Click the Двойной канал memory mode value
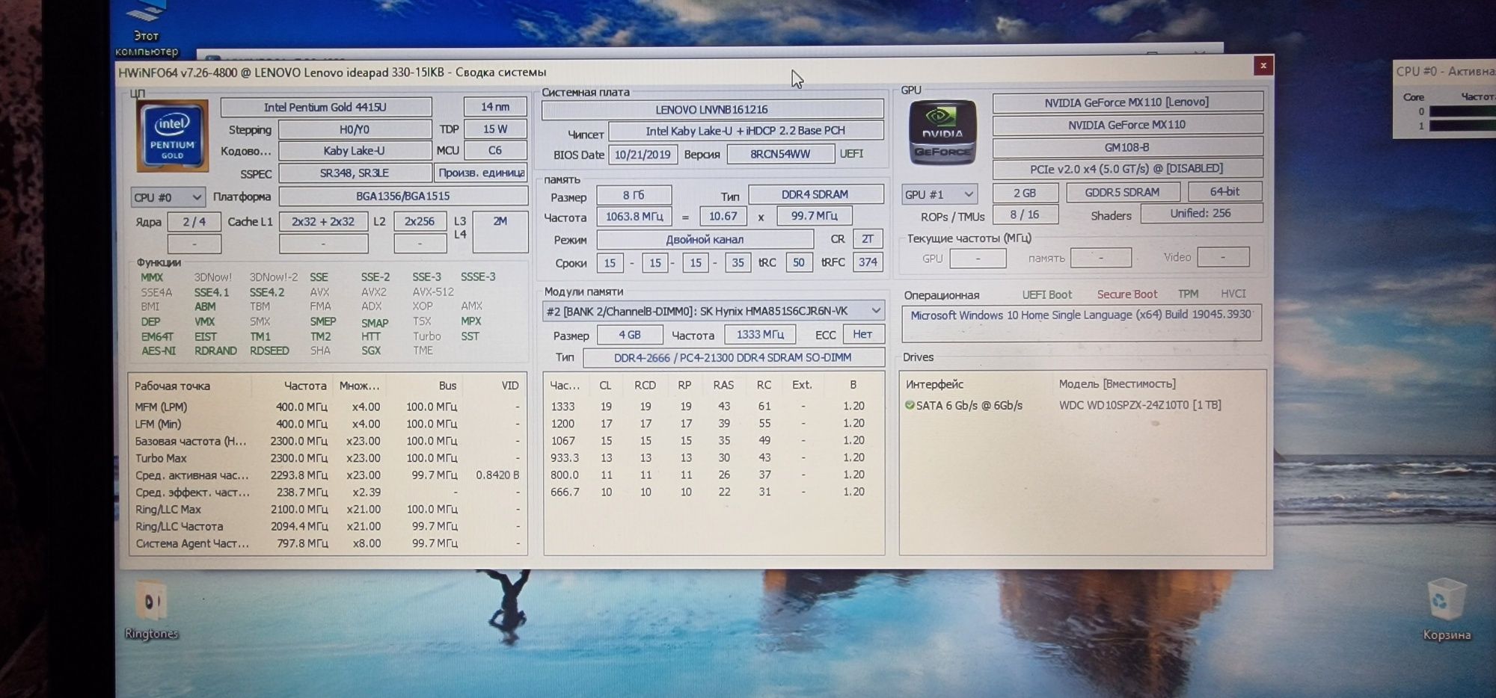The image size is (1496, 698). tap(705, 240)
